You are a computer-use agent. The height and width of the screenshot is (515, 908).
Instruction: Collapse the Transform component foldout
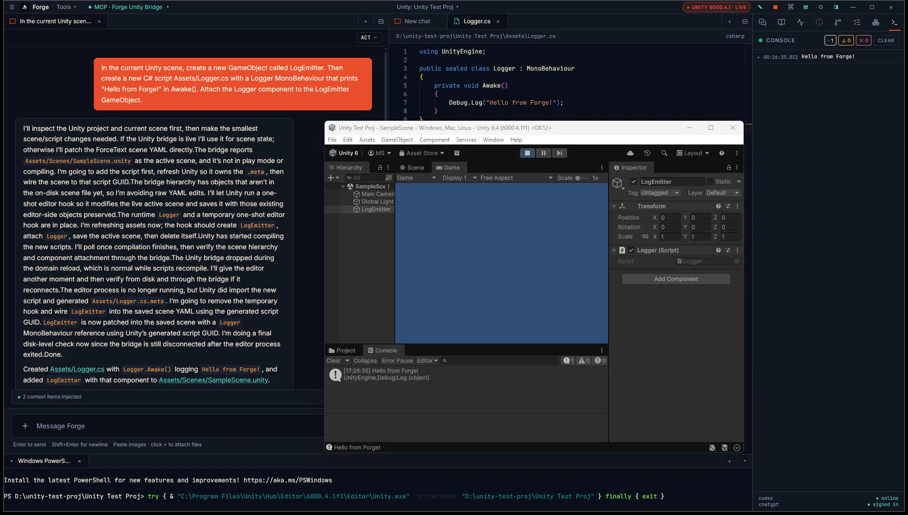coord(614,206)
